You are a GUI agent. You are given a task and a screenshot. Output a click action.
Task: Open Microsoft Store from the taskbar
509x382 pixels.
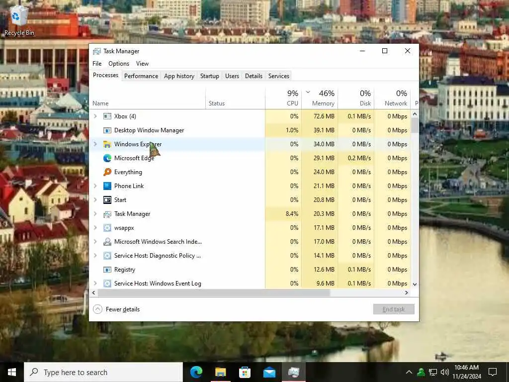point(245,372)
